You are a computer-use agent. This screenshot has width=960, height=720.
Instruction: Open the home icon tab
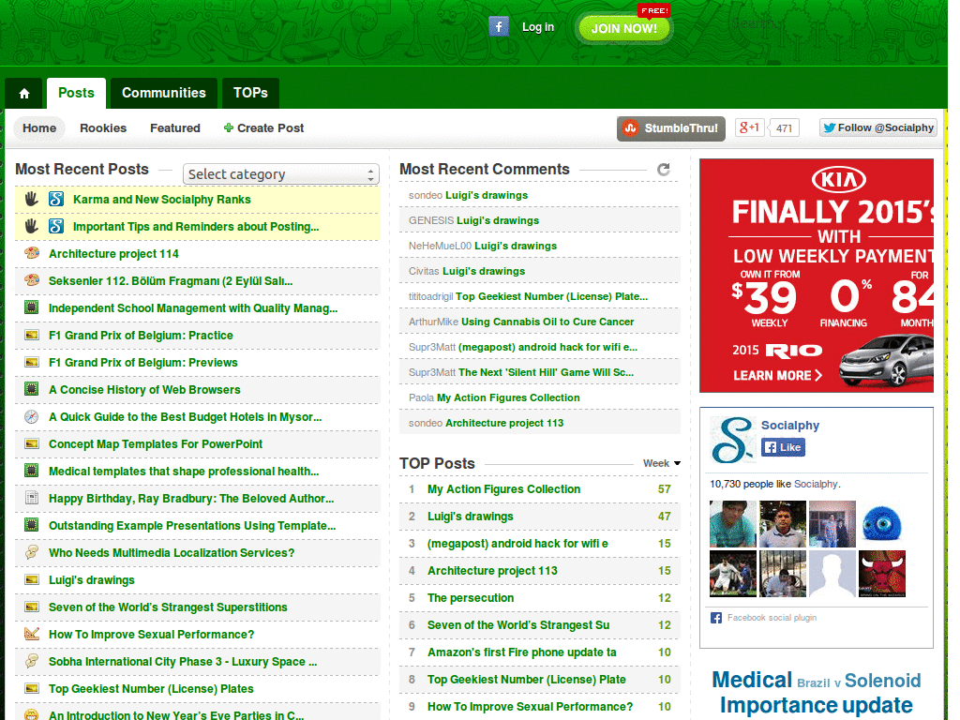(23, 93)
